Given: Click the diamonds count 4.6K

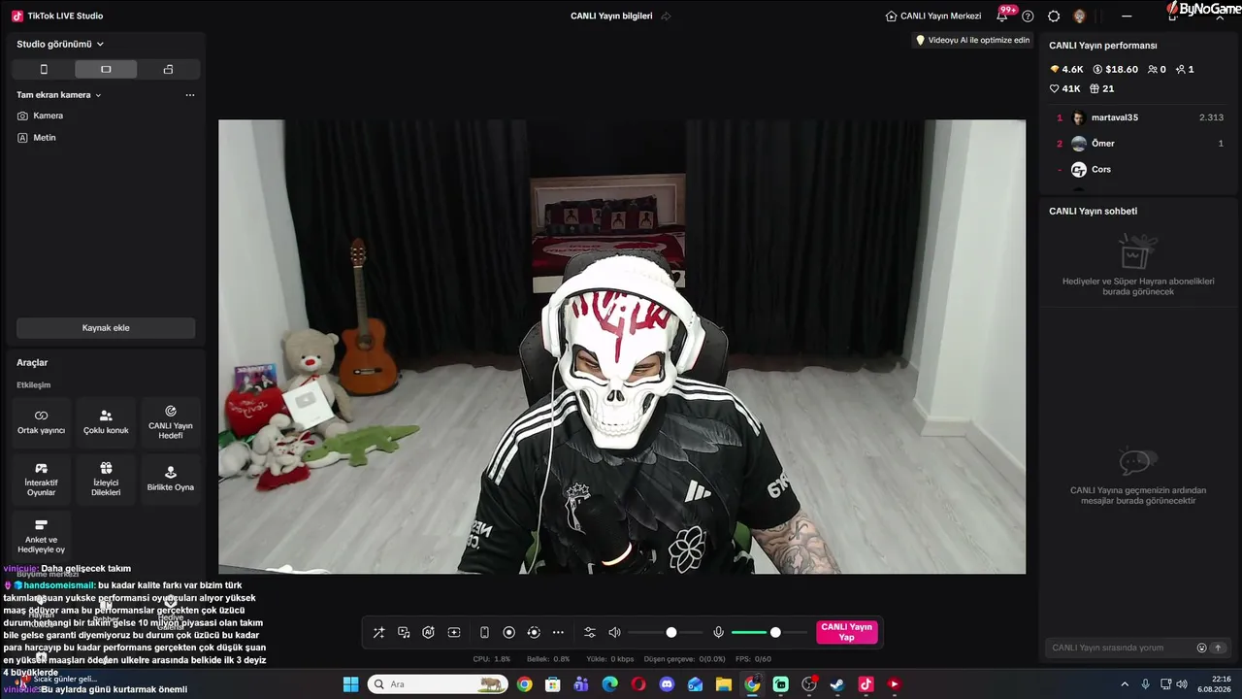Looking at the screenshot, I should [1066, 70].
